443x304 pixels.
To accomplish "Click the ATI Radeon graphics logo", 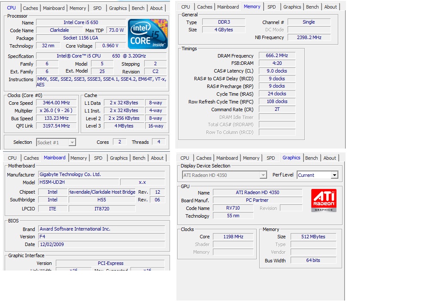I will tap(324, 200).
